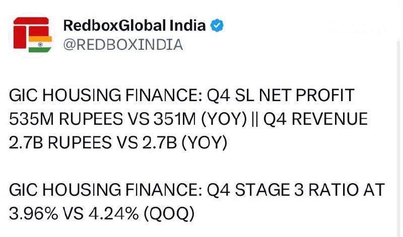
Task: Click the VS 2.7B (YOY) text
Action: [x=172, y=142]
